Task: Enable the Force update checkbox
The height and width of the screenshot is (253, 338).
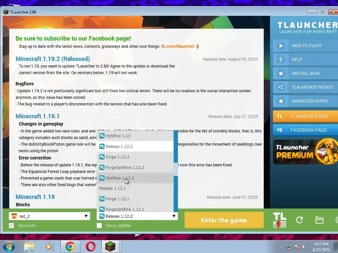Action: pyautogui.click(x=99, y=225)
